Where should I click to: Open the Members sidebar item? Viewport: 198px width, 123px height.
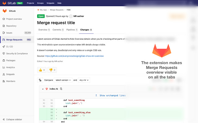(x=11, y=81)
